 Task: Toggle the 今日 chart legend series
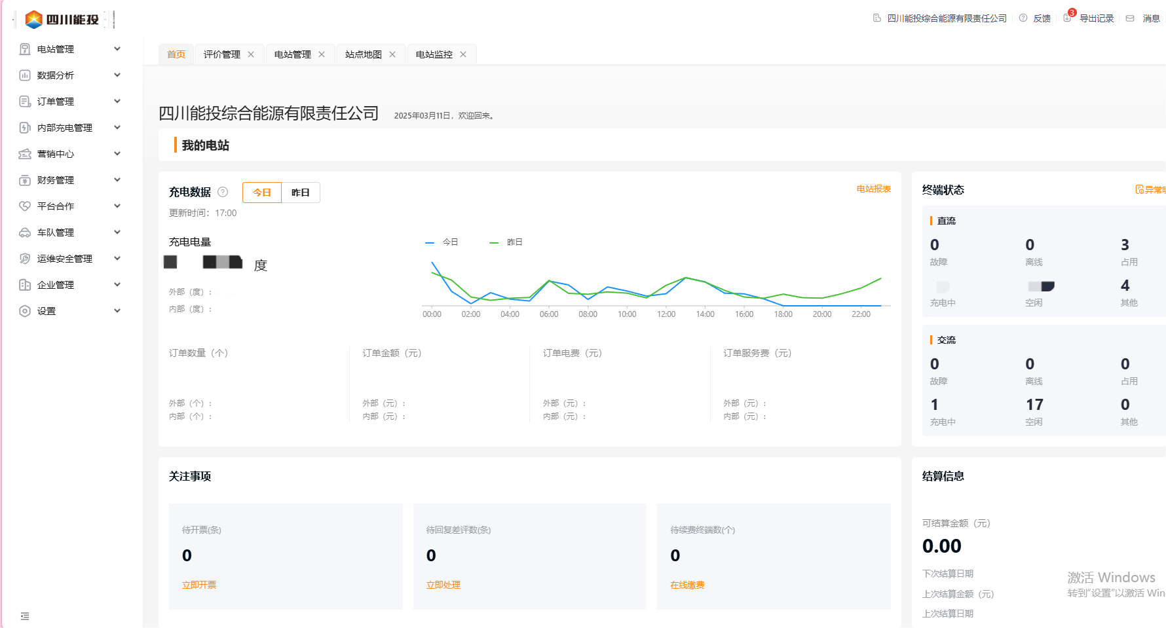coord(442,242)
